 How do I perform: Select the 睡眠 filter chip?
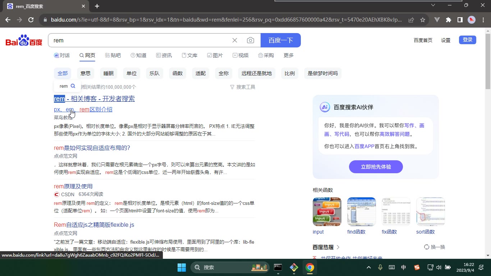tap(109, 73)
